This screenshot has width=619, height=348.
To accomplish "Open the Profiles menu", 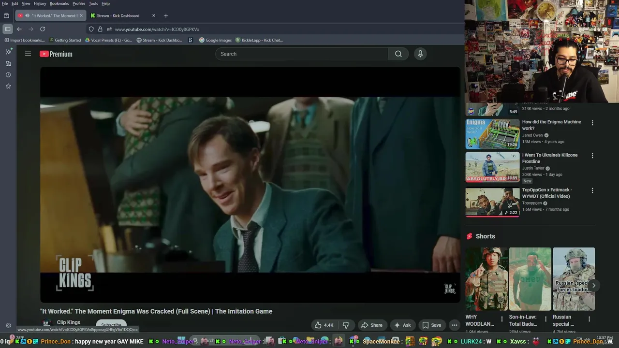I will (79, 3).
